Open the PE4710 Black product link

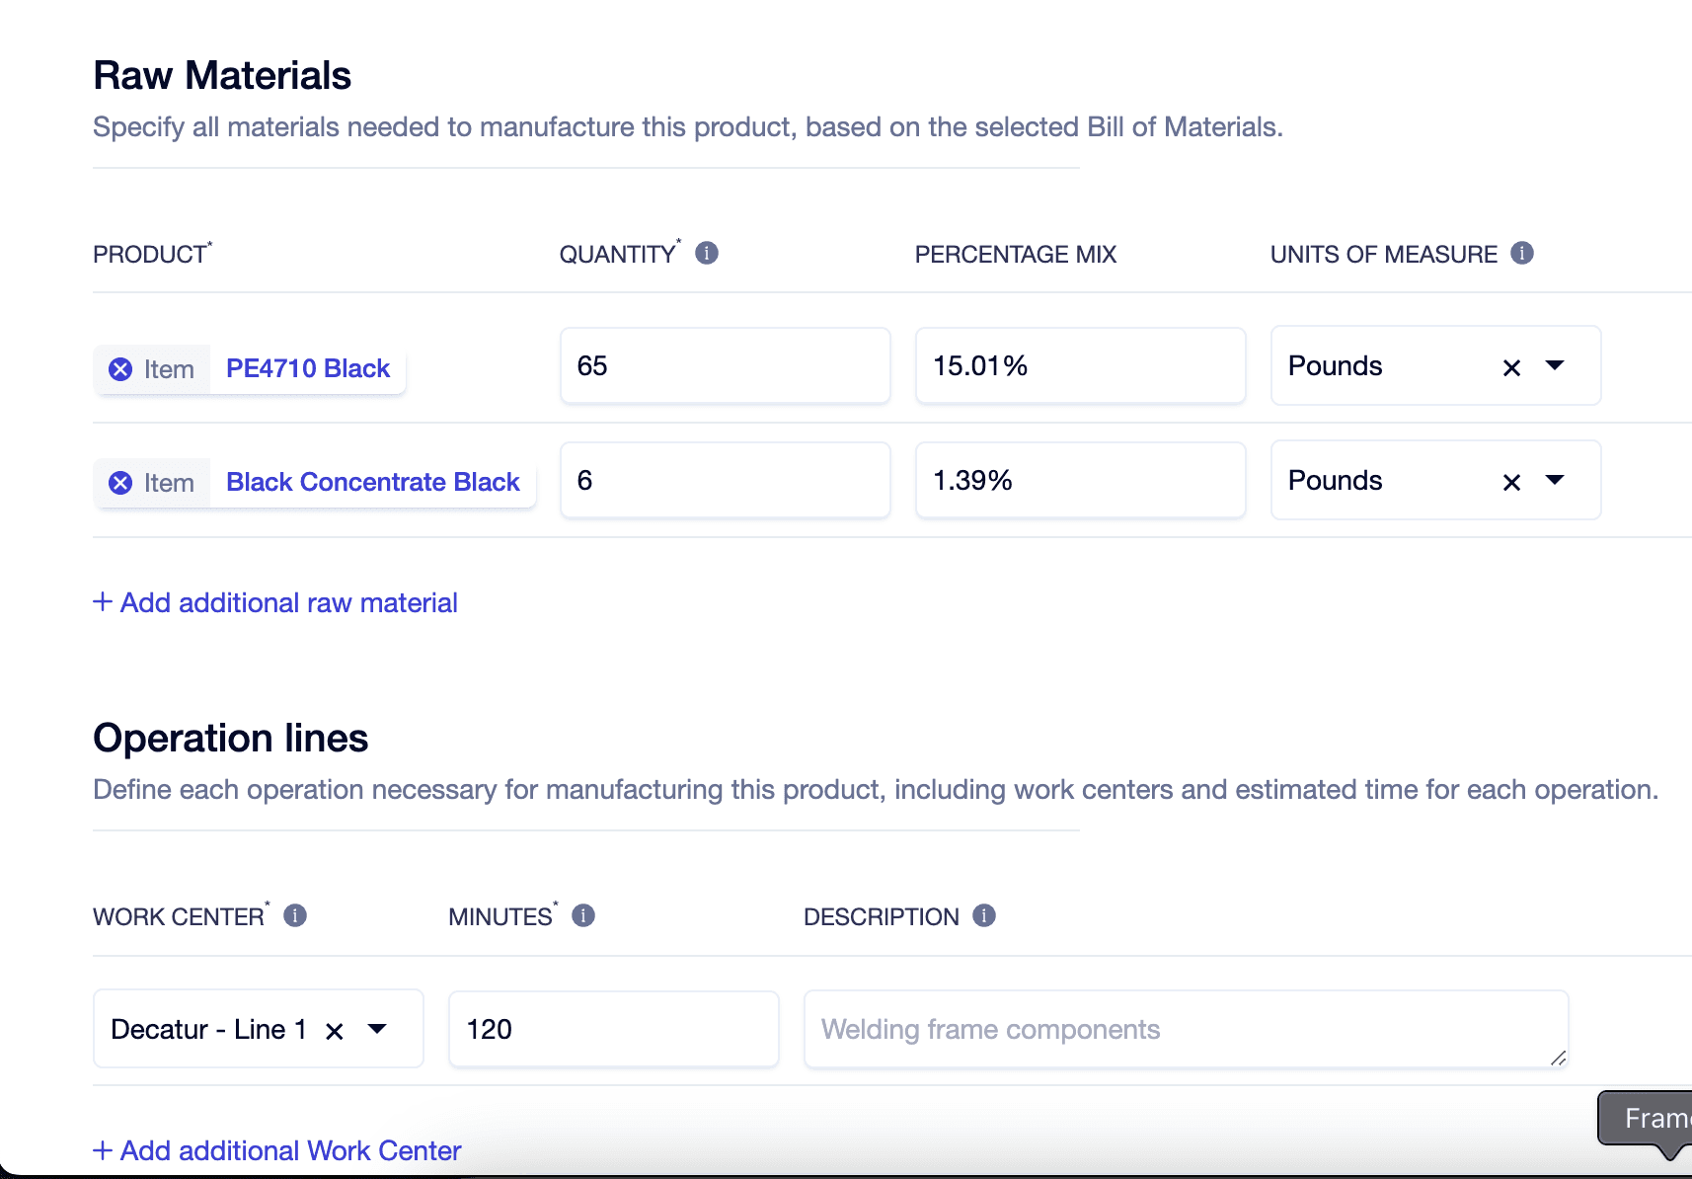click(x=308, y=369)
